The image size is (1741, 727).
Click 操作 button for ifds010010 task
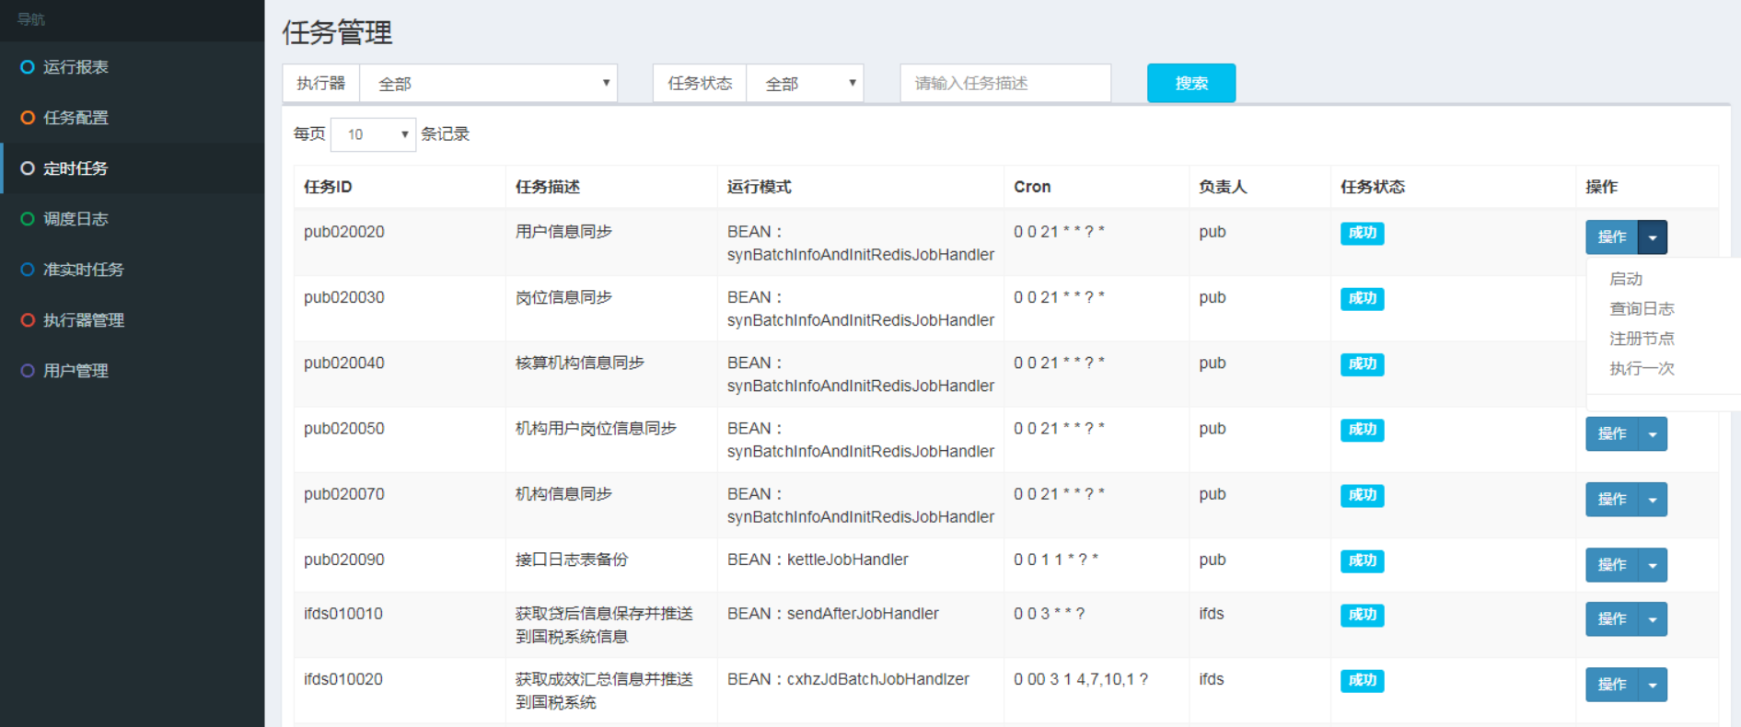point(1611,619)
